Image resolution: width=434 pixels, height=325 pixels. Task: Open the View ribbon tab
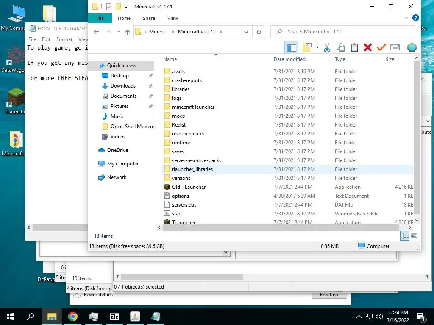pyautogui.click(x=173, y=18)
